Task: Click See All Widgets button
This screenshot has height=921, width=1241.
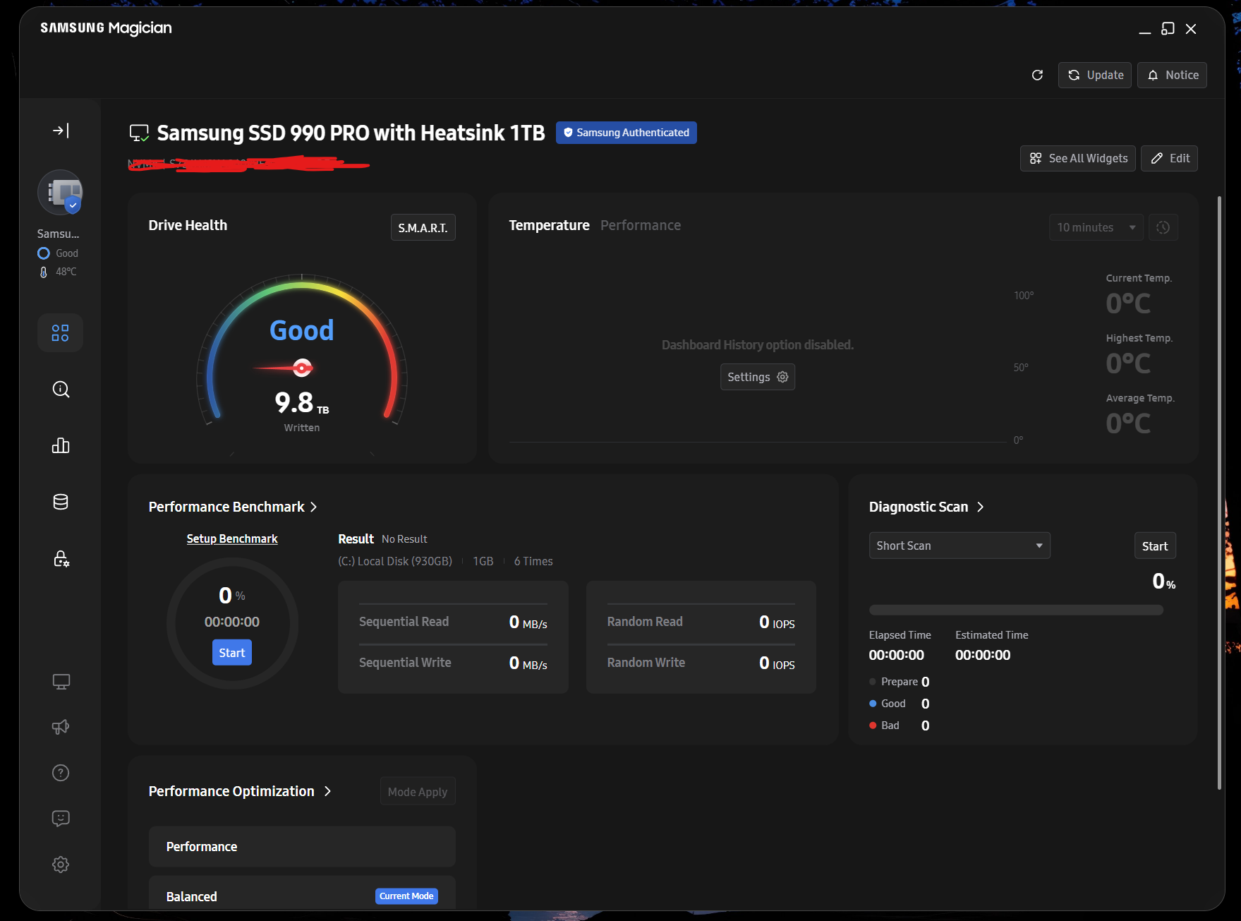Action: 1078,159
